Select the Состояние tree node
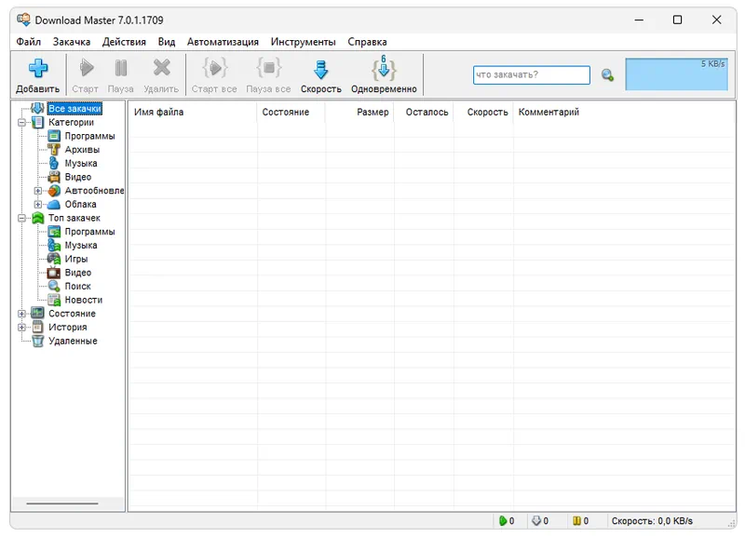Screen dimensions: 745x537 tap(72, 314)
